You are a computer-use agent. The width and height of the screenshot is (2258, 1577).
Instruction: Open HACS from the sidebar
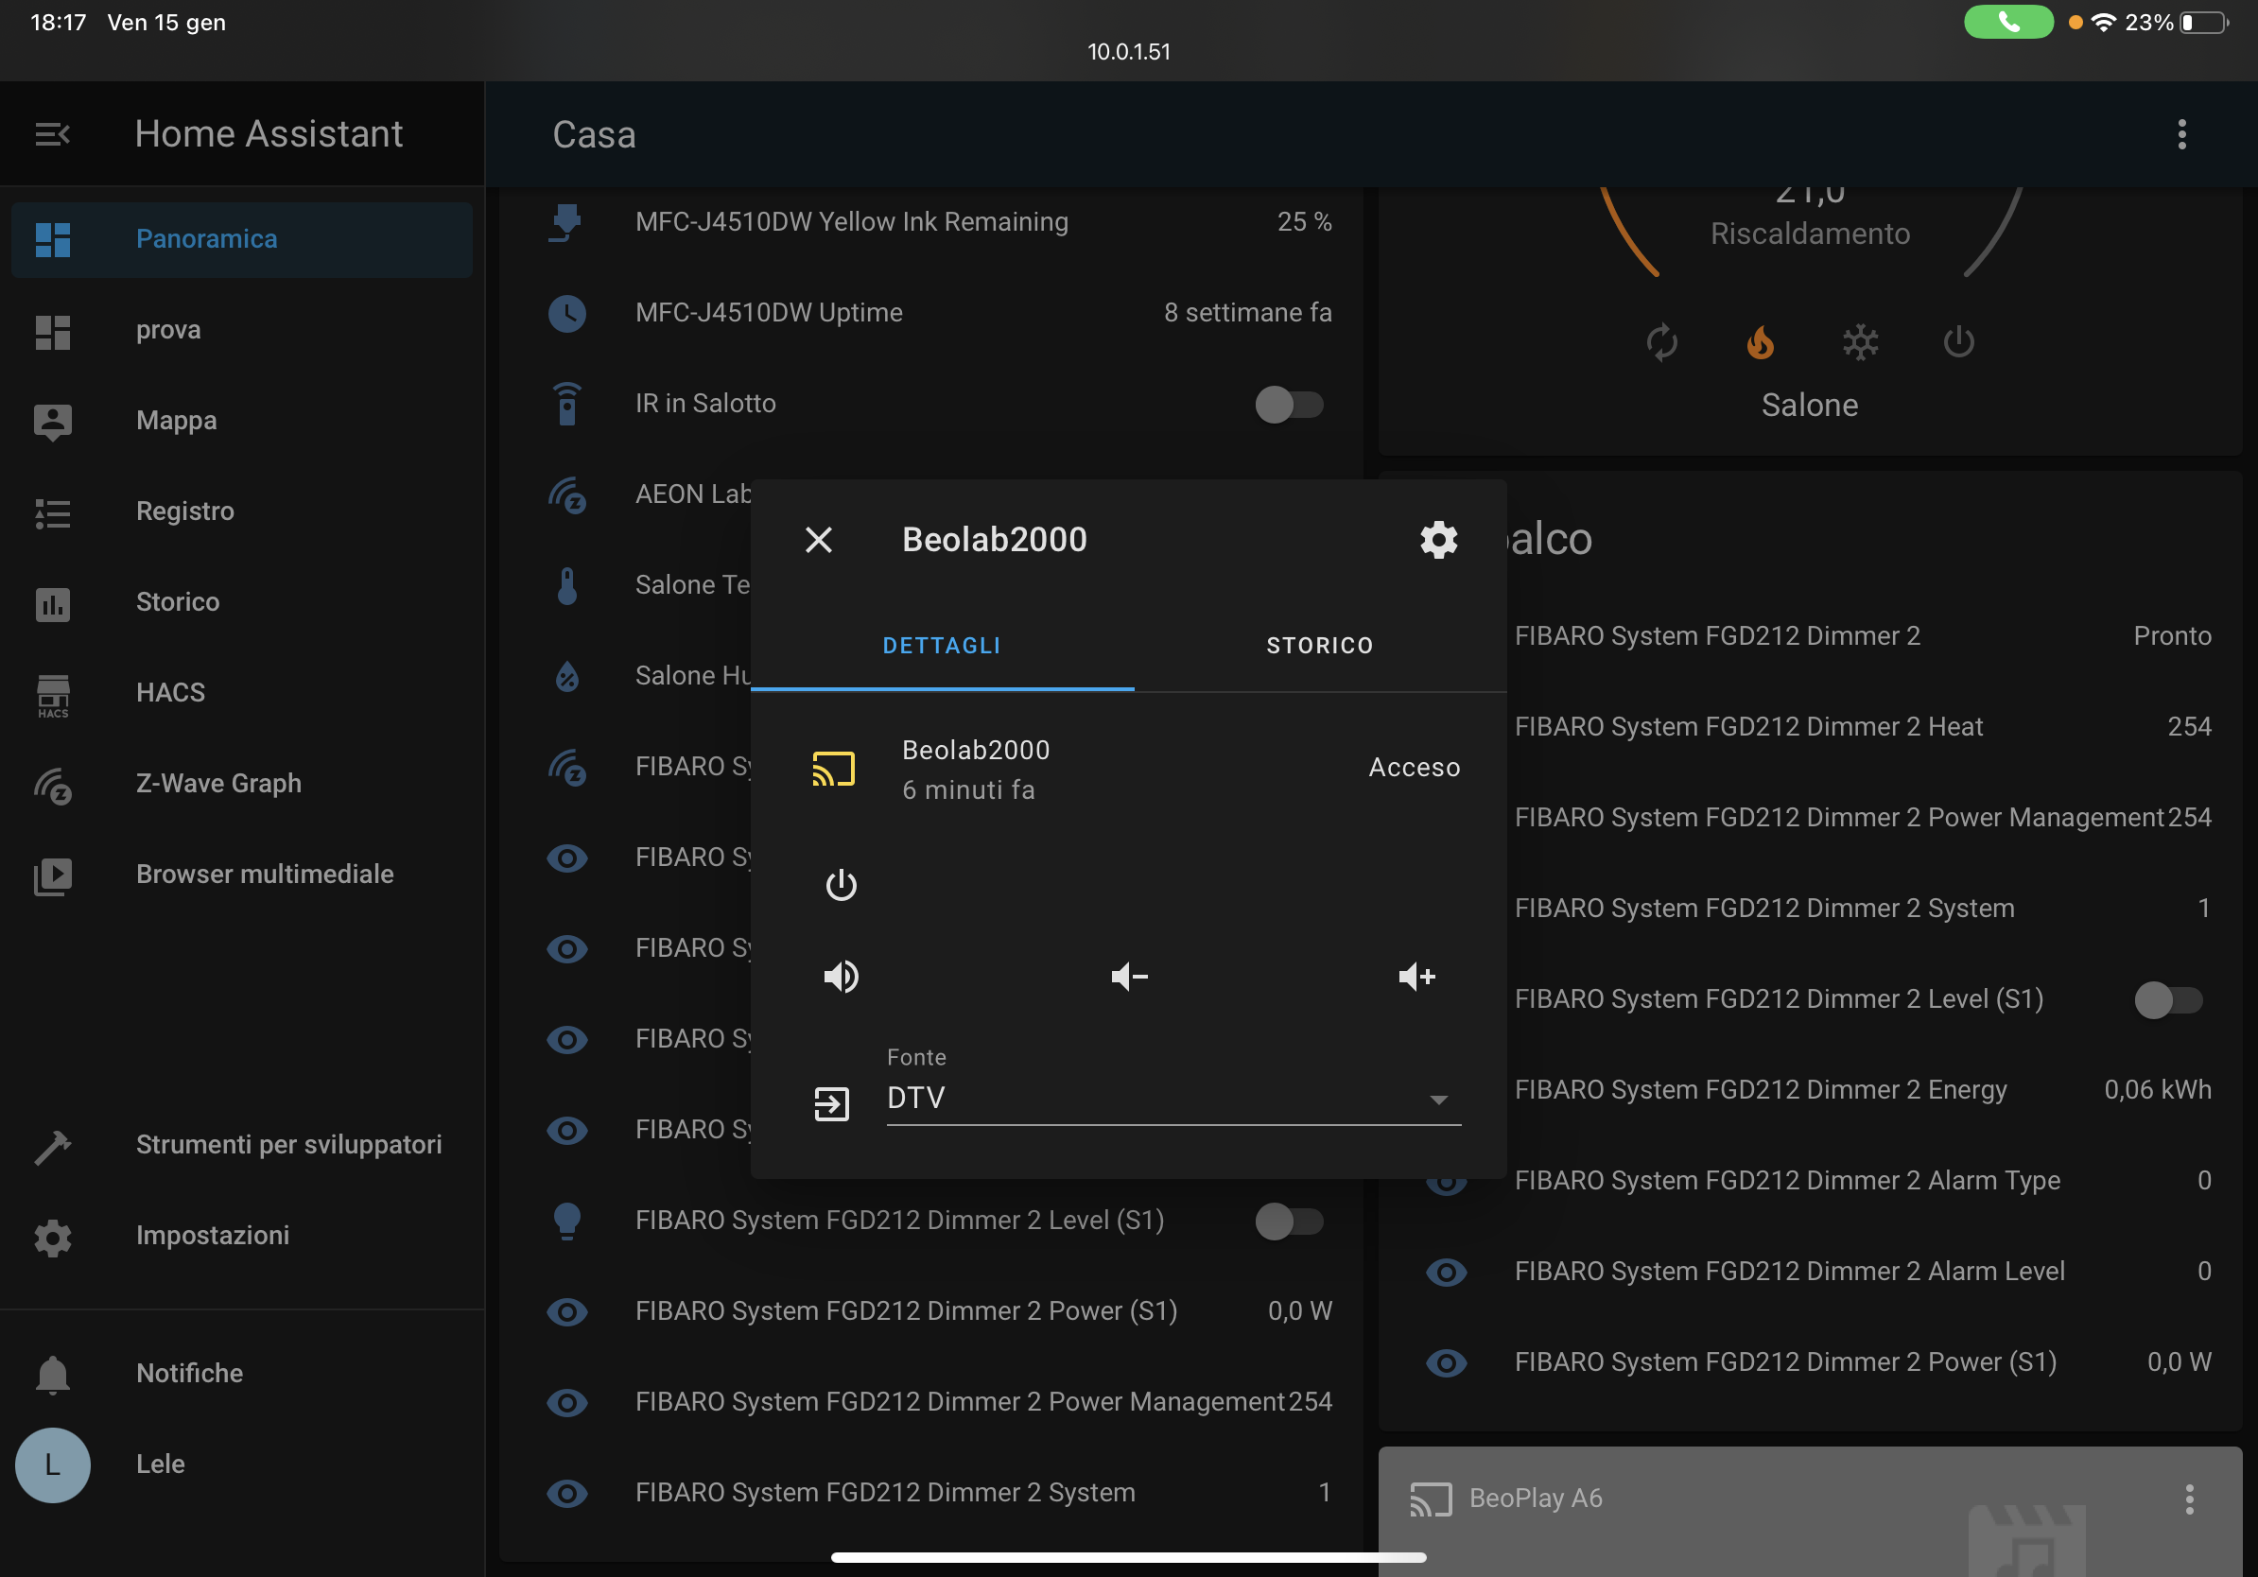click(x=170, y=692)
